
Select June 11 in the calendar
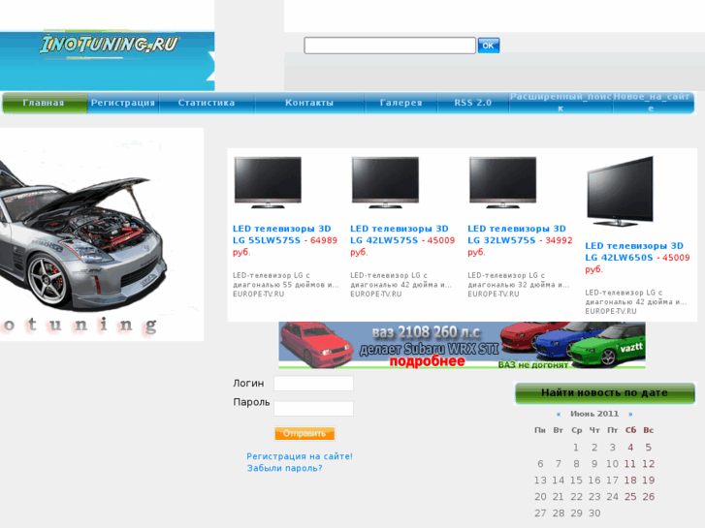[630, 464]
